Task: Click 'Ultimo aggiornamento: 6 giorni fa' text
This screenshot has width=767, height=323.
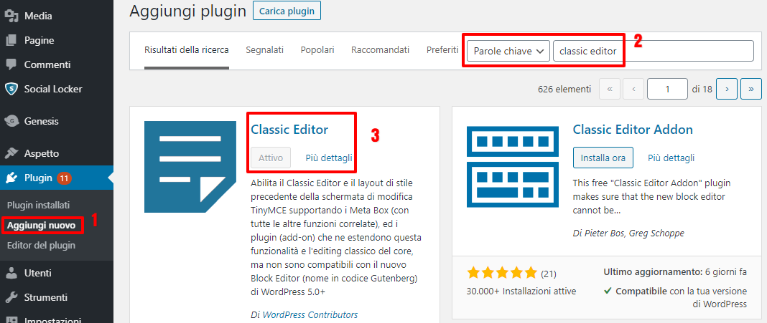Action: tap(675, 271)
